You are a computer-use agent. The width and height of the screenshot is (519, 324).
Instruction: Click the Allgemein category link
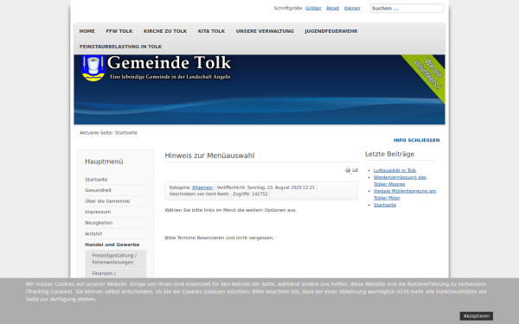click(202, 187)
